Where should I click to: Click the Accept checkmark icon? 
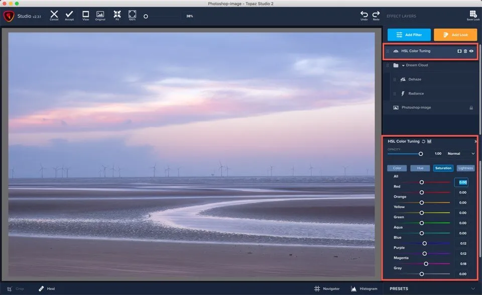tap(69, 14)
